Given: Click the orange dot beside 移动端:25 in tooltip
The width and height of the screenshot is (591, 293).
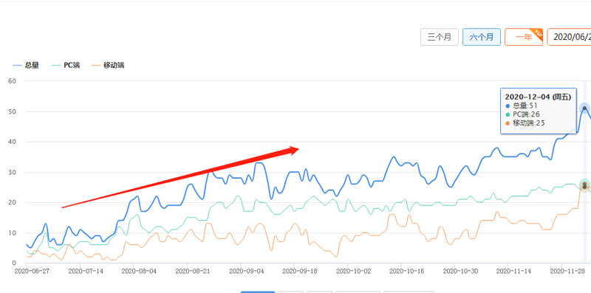Looking at the screenshot, I should (508, 123).
